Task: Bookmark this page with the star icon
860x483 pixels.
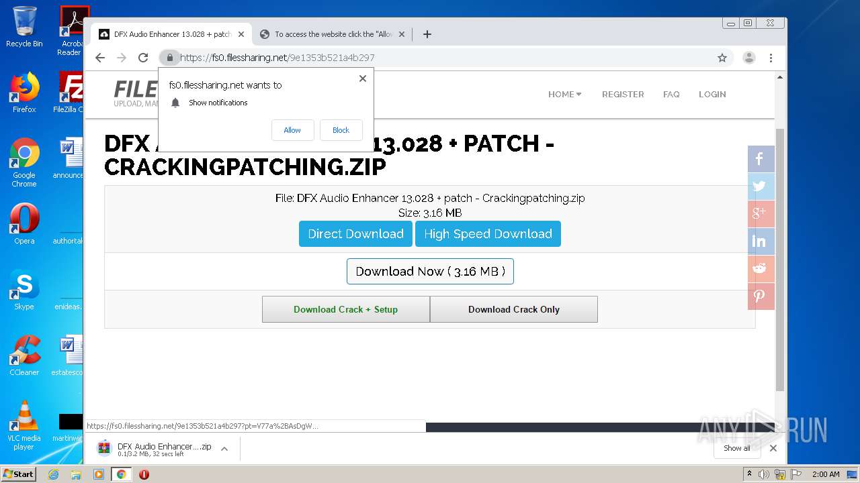Action: click(x=722, y=58)
